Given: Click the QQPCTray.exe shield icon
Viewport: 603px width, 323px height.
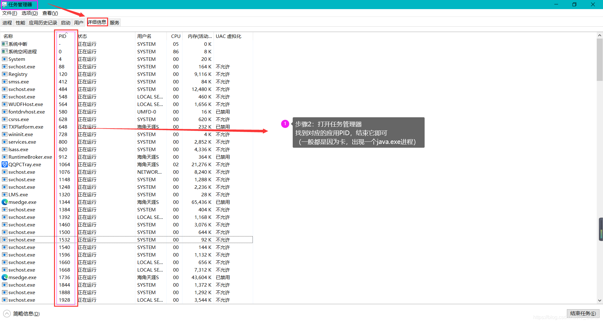Looking at the screenshot, I should 5,164.
